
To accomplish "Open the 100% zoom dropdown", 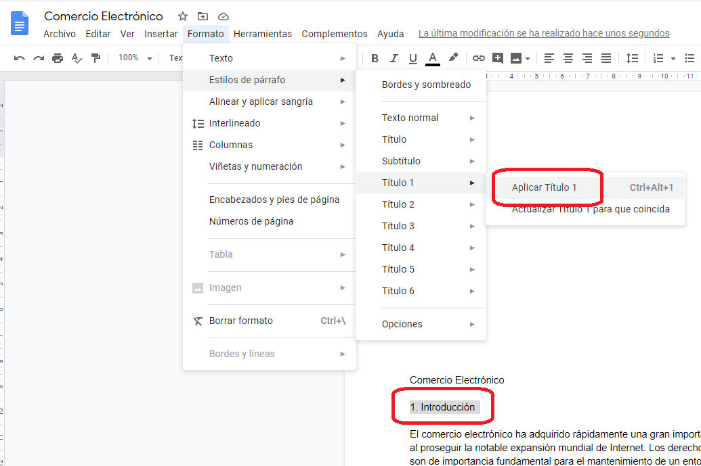I will click(x=135, y=58).
